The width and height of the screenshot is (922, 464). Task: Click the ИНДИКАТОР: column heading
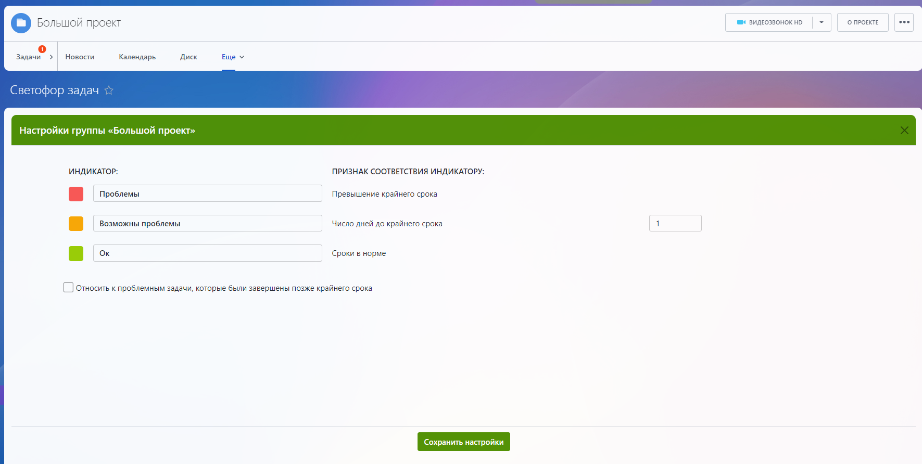point(93,171)
